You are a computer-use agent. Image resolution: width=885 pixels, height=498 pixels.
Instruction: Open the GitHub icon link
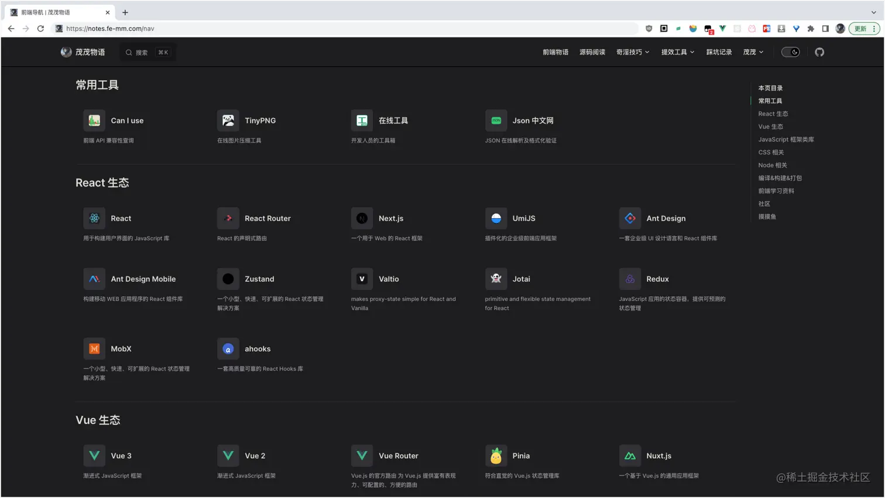pyautogui.click(x=819, y=52)
